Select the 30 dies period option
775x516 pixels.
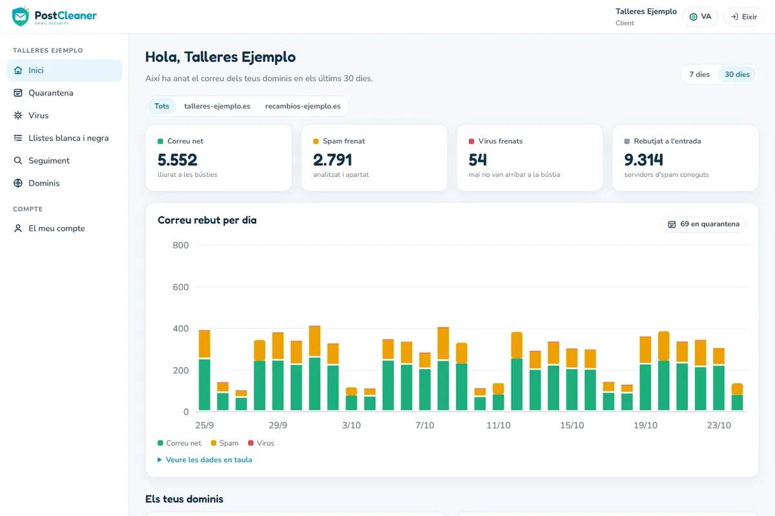coord(737,74)
